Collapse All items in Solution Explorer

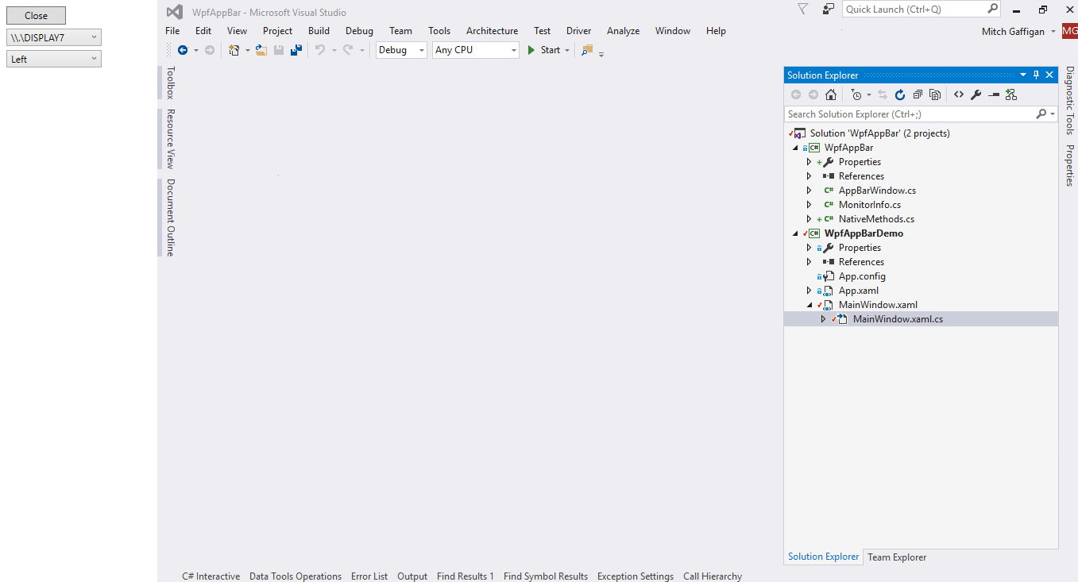[x=917, y=94]
